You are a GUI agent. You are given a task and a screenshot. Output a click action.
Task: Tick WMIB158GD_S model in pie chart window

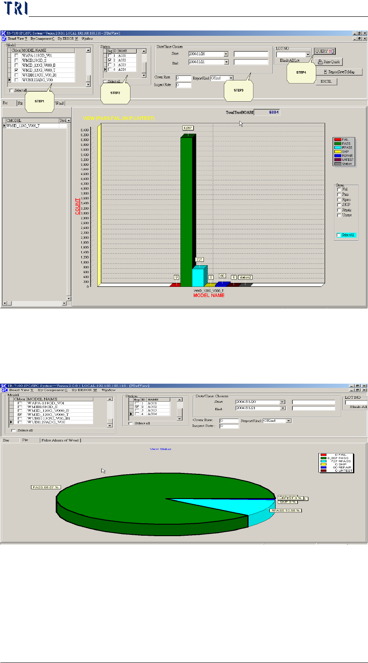pos(19,407)
